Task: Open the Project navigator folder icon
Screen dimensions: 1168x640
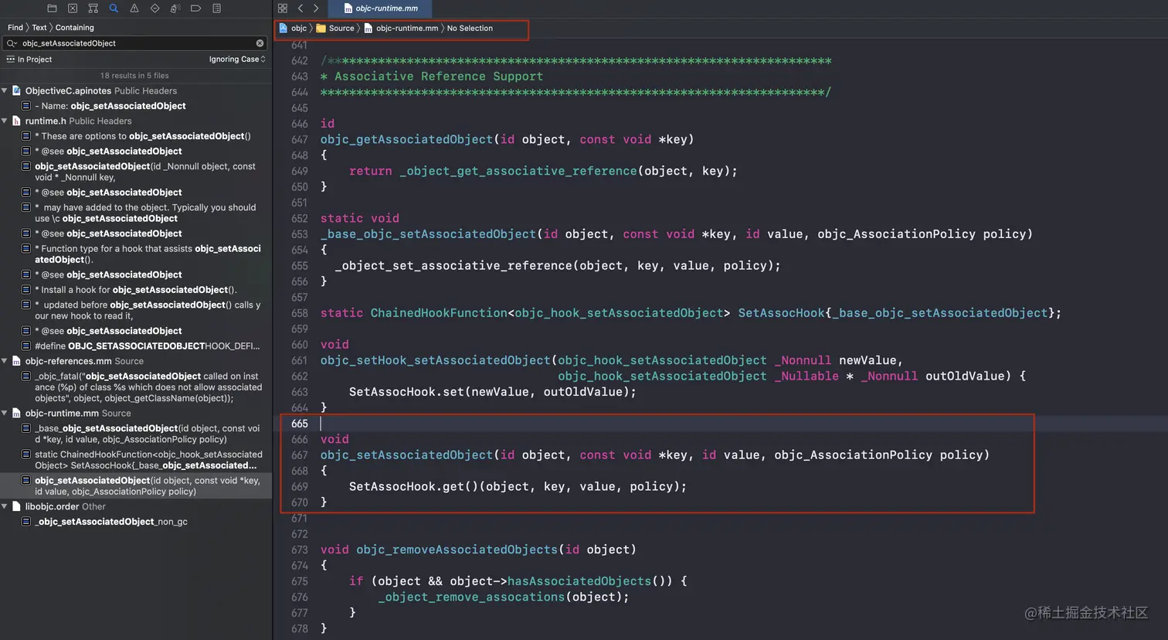Action: point(52,9)
